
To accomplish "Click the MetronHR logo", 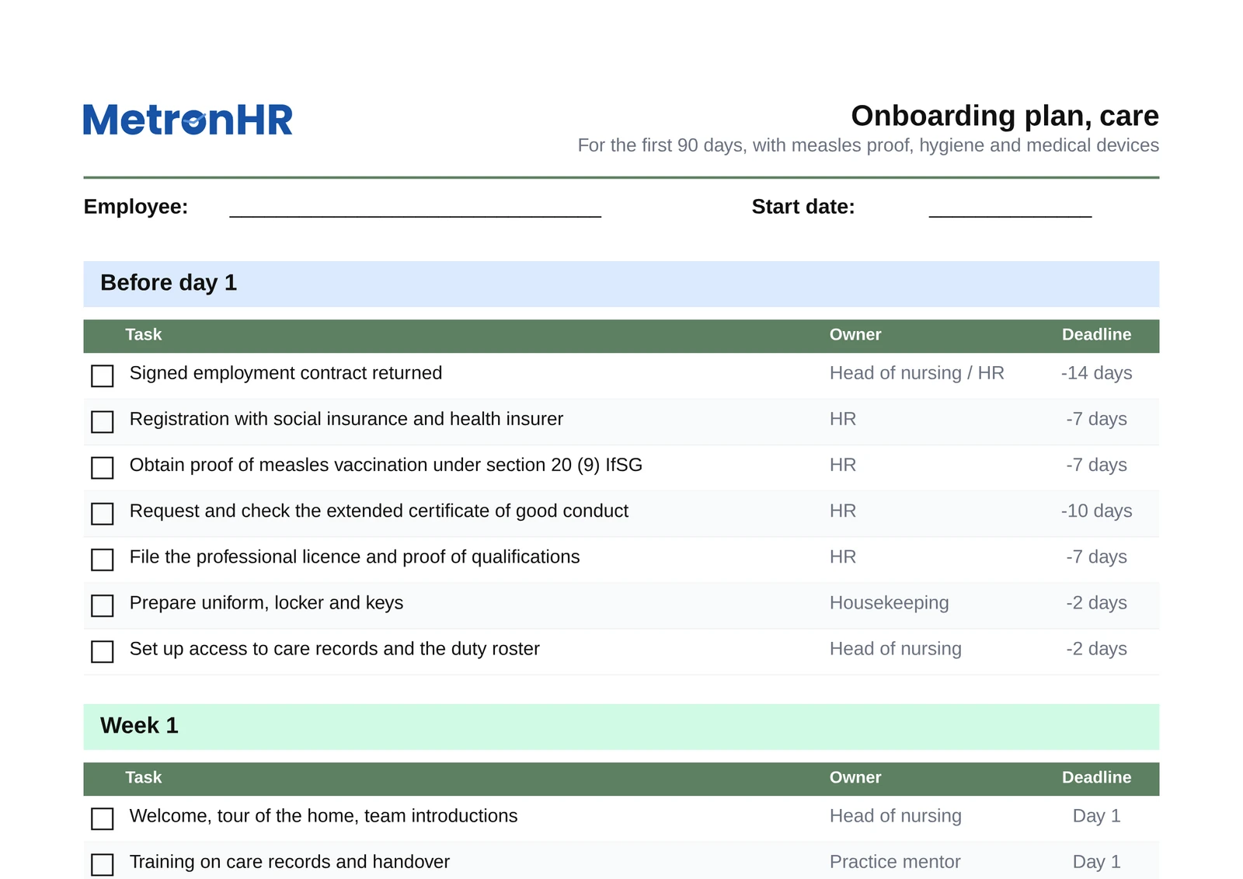I will pos(187,120).
